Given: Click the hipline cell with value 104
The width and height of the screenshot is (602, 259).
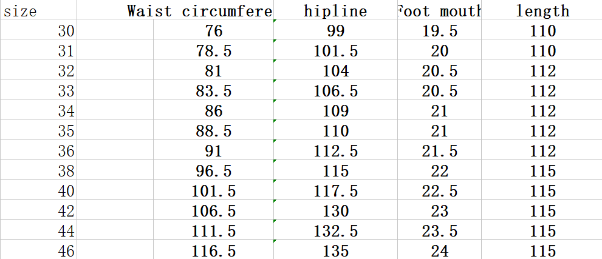Looking at the screenshot, I should click(335, 71).
